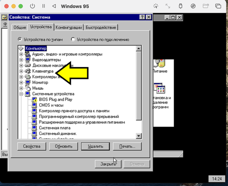Click the Системная плата device icon

34,128
